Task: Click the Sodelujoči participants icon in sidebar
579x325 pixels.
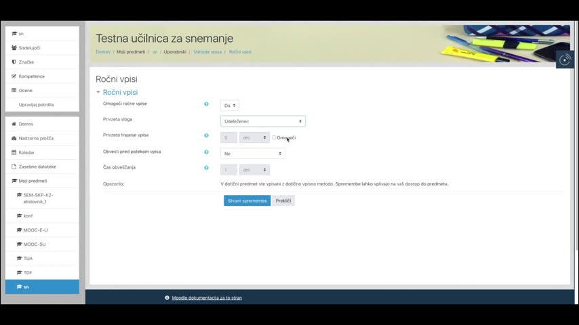Action: click(x=14, y=48)
